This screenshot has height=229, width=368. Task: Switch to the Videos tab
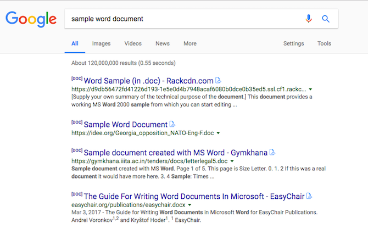click(133, 43)
